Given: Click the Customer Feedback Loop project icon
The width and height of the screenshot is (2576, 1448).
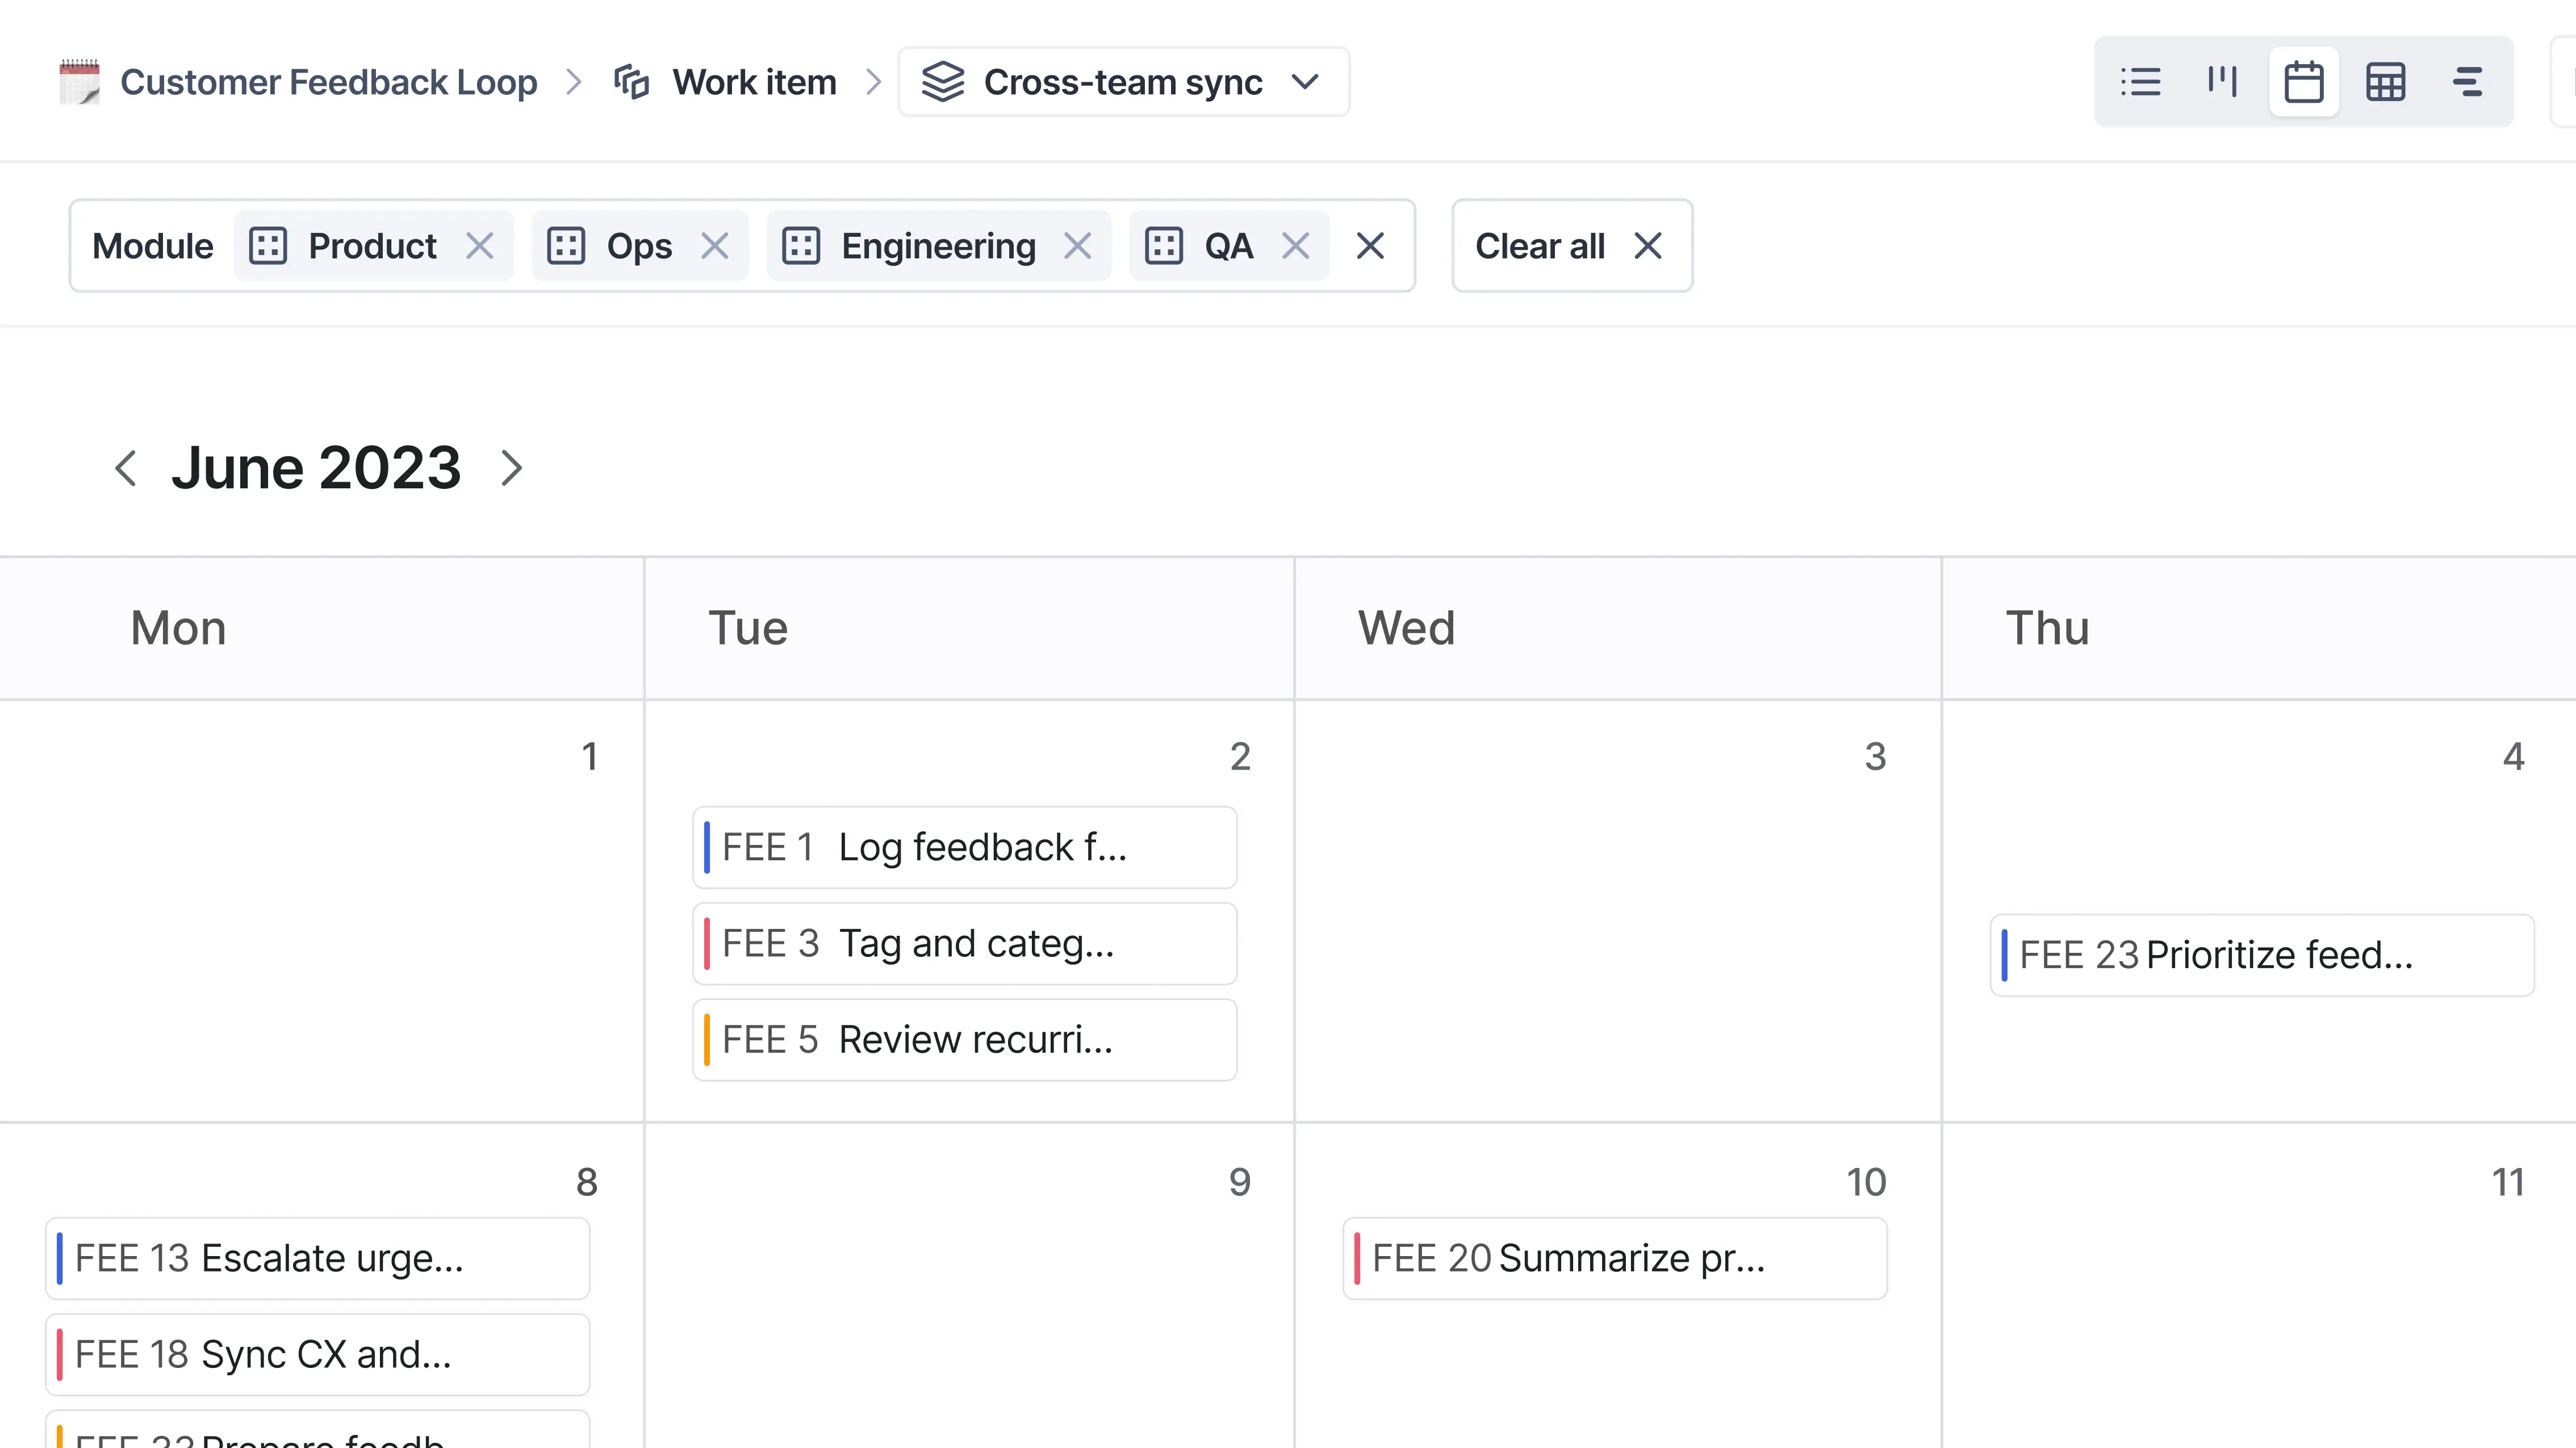Looking at the screenshot, I should pyautogui.click(x=79, y=81).
